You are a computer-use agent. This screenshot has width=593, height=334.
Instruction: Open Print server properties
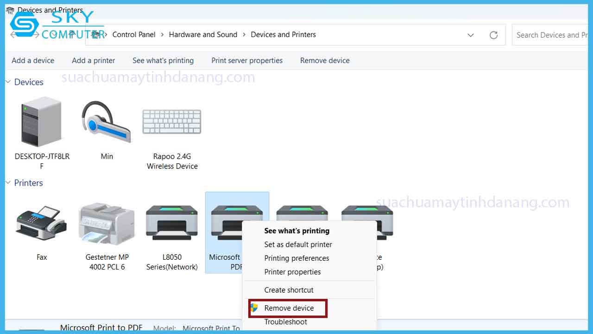[x=246, y=60]
